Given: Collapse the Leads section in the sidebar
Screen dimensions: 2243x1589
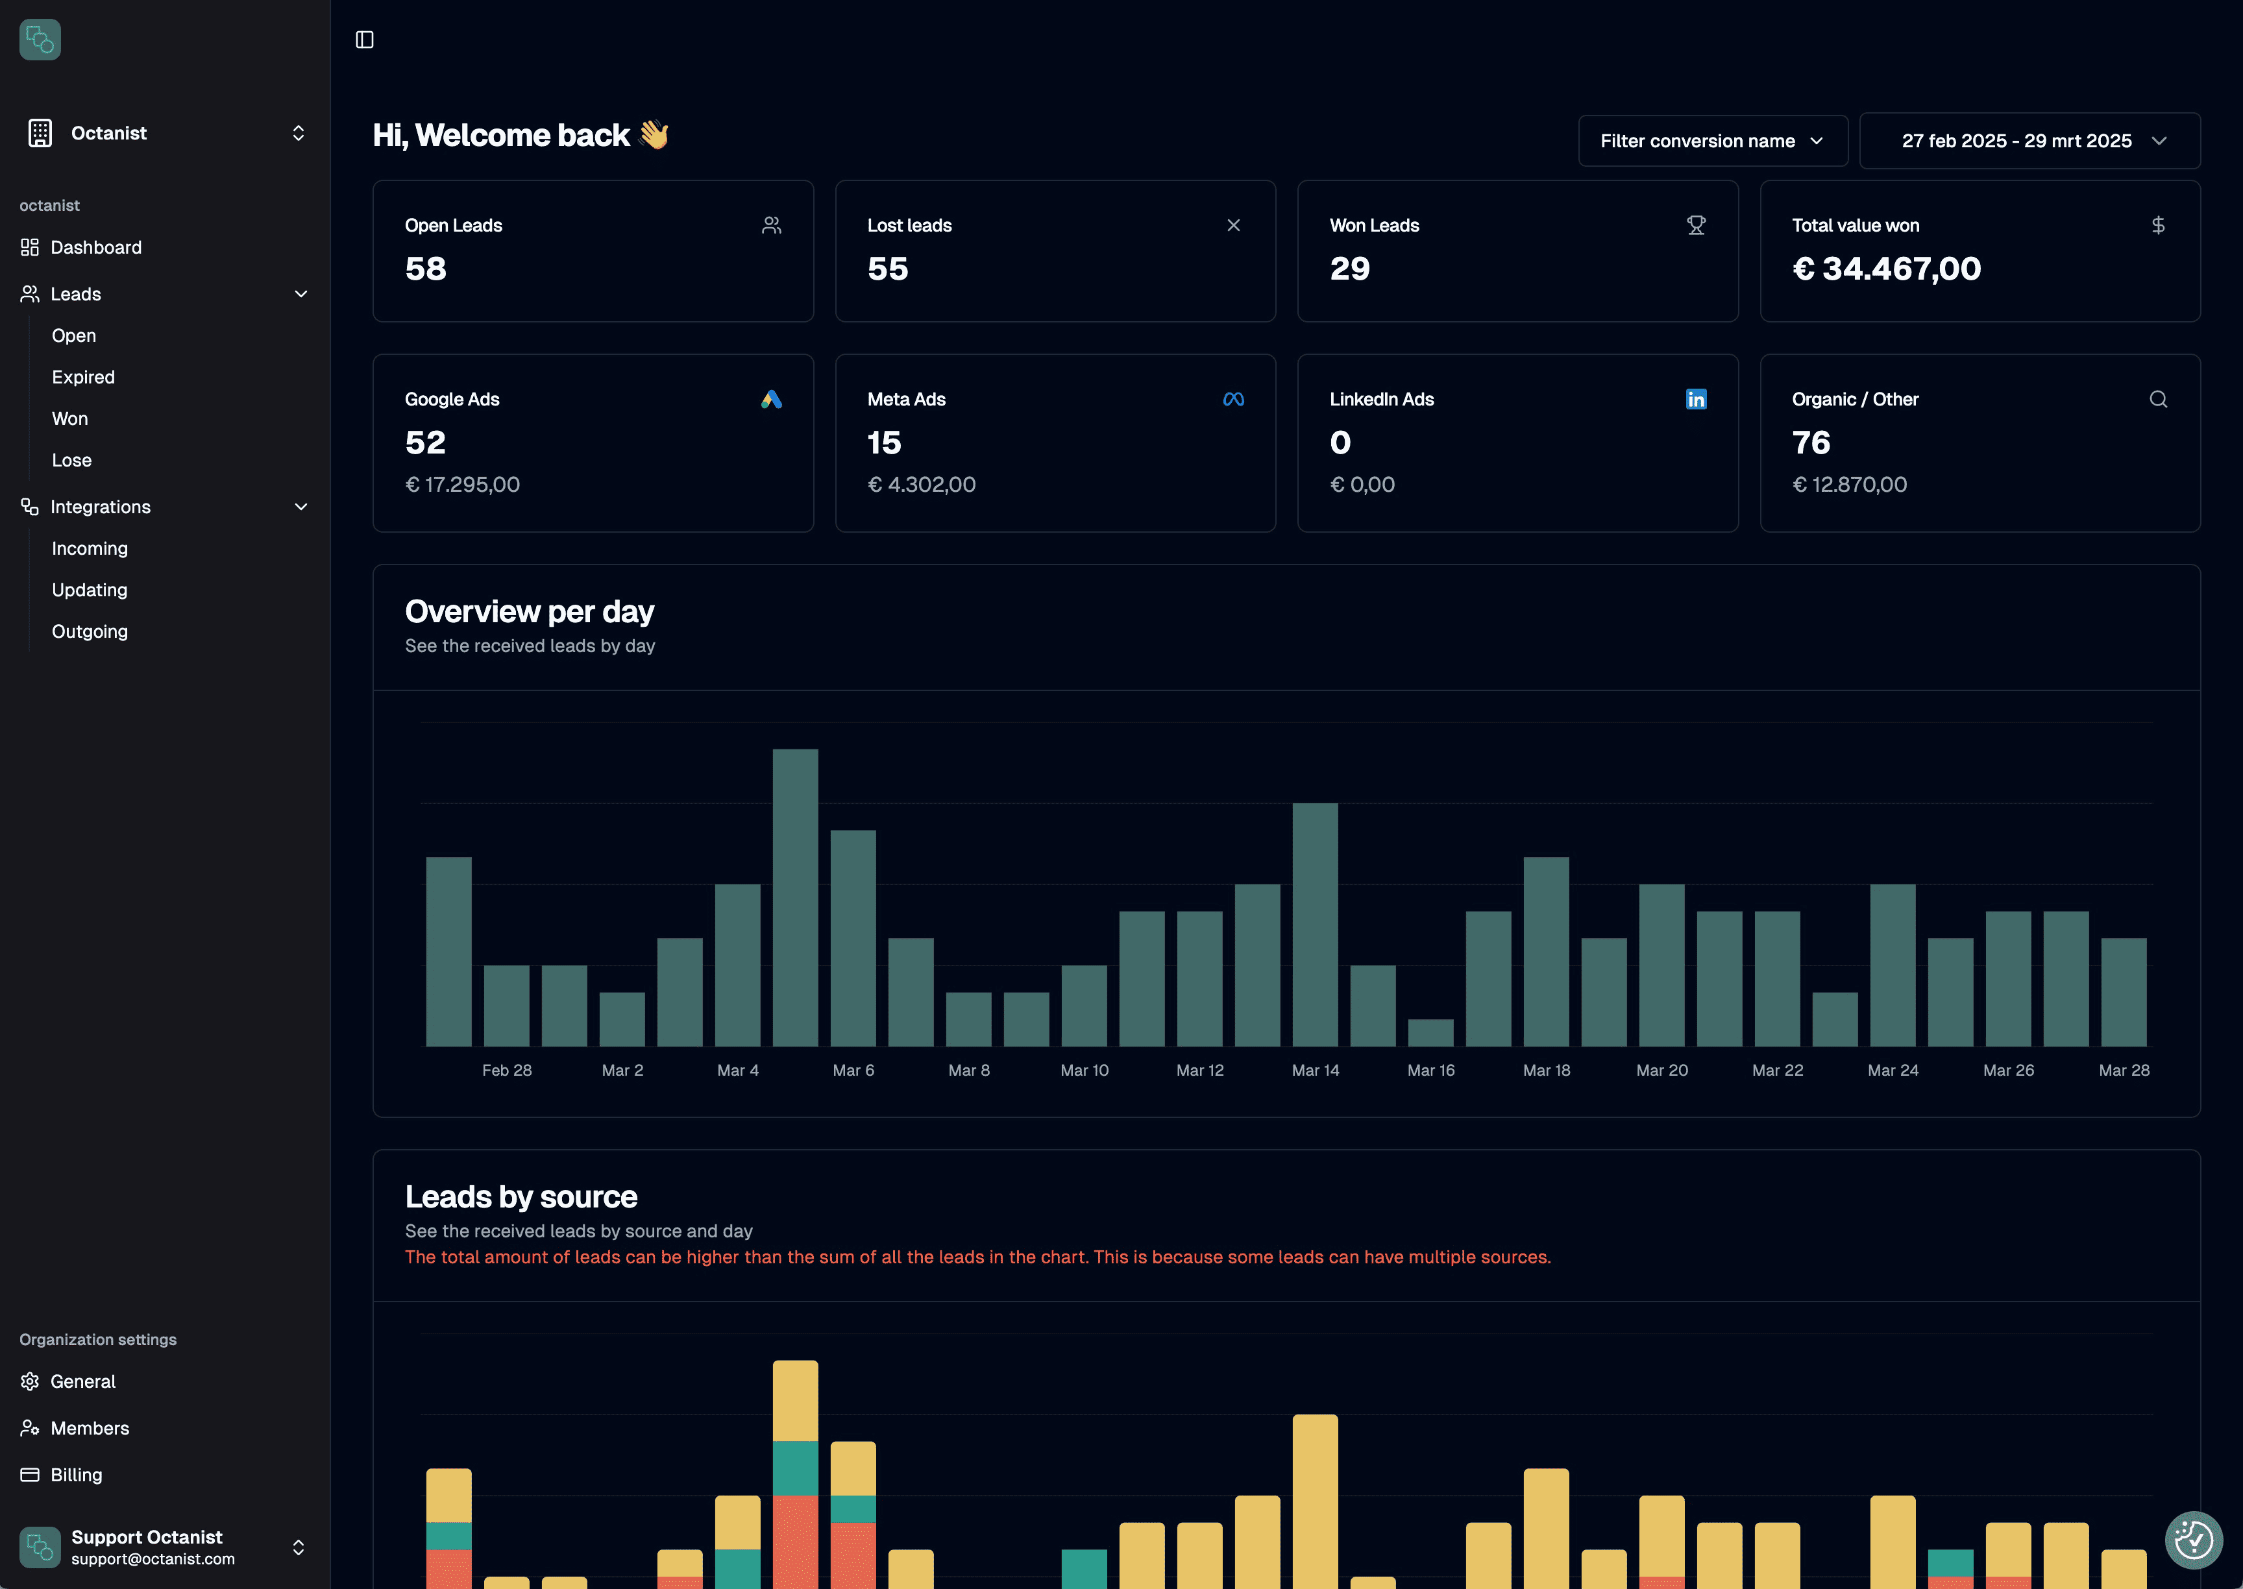Looking at the screenshot, I should pyautogui.click(x=300, y=293).
